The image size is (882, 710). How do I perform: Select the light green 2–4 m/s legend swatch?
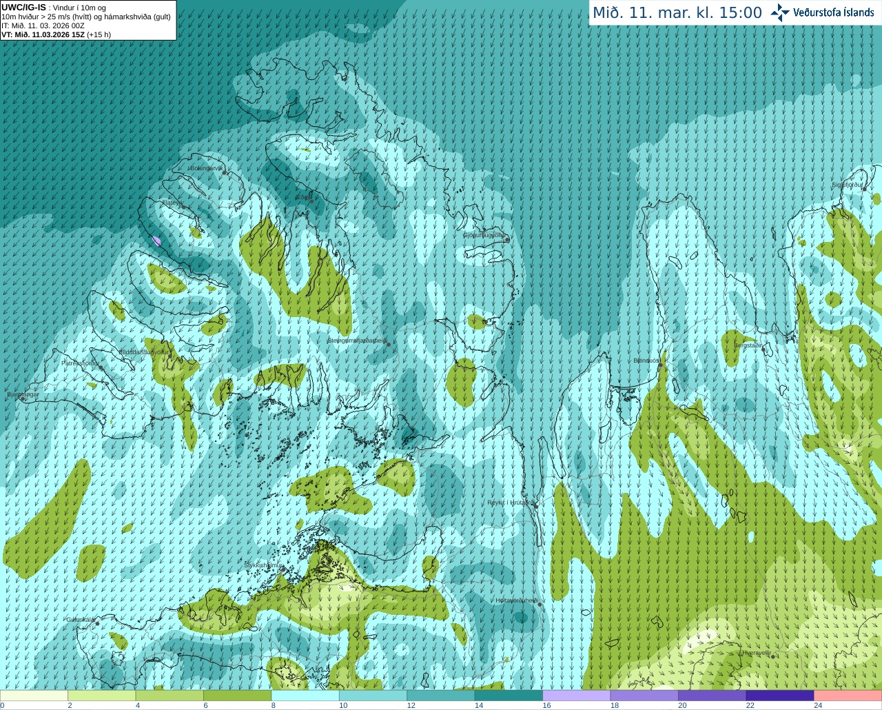tap(101, 696)
